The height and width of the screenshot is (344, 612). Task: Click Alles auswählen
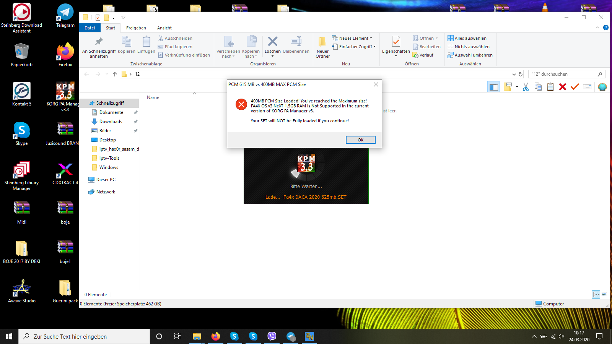[467, 38]
